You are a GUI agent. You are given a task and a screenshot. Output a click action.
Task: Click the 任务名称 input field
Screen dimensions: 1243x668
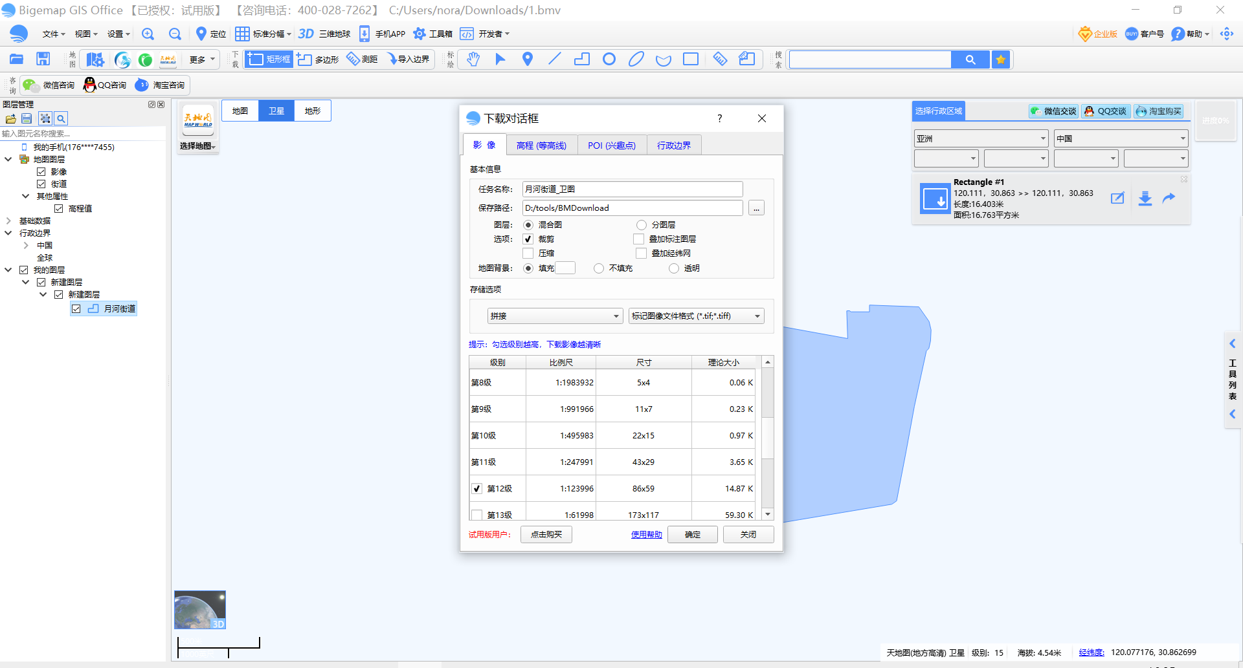point(632,189)
